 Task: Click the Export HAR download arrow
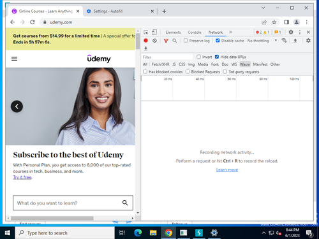[x=145, y=48]
